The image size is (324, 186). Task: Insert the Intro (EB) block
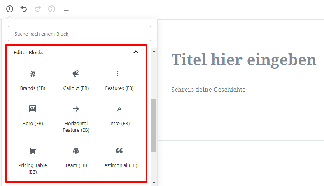pyautogui.click(x=119, y=115)
